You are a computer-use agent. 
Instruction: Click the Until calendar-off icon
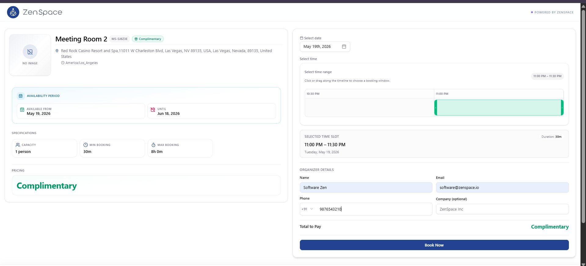(153, 110)
